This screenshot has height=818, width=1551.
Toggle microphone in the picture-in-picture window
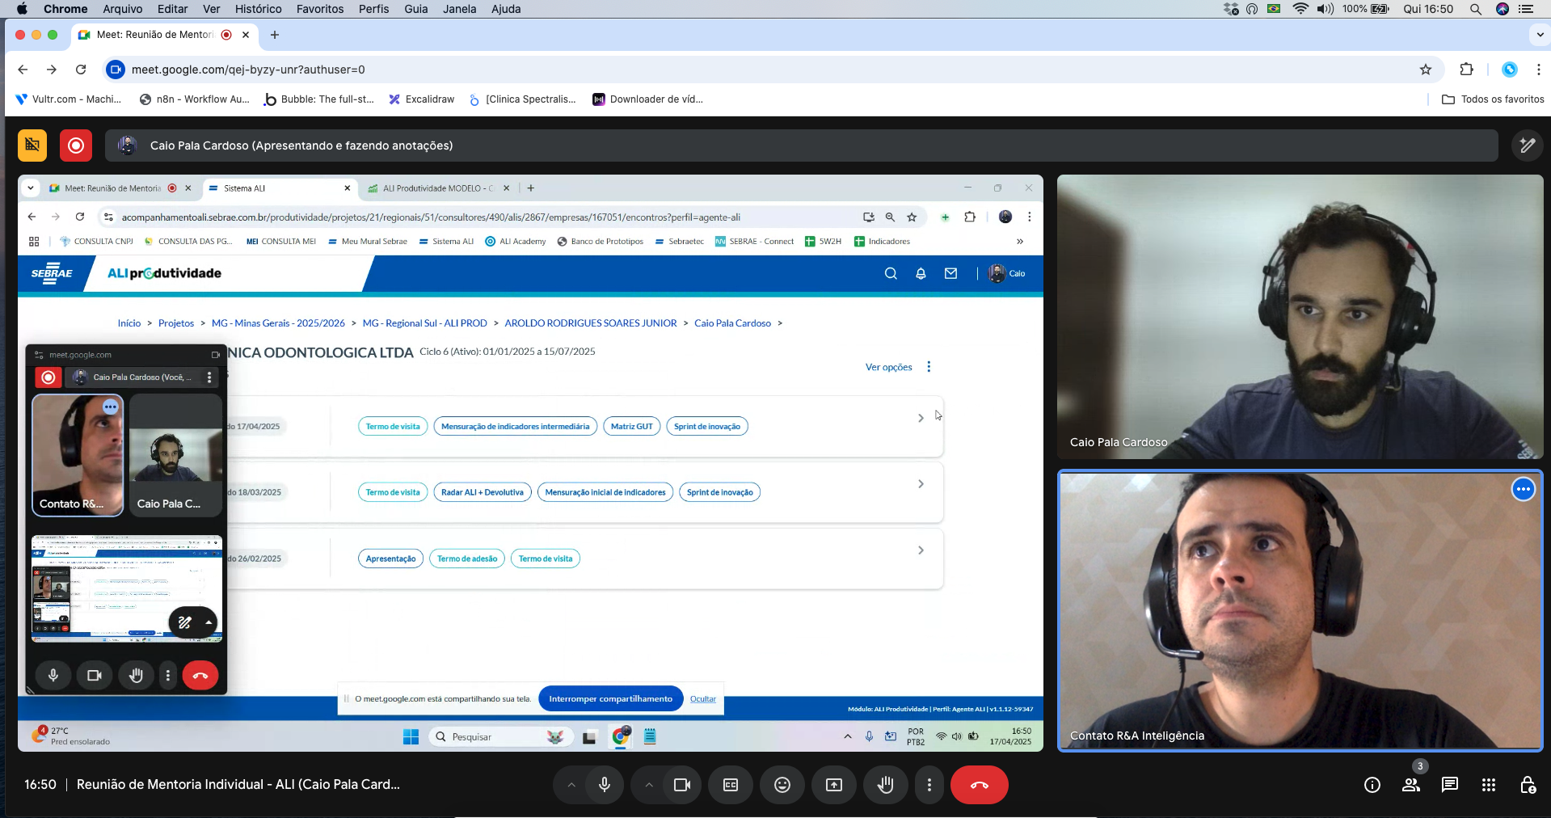(x=53, y=676)
